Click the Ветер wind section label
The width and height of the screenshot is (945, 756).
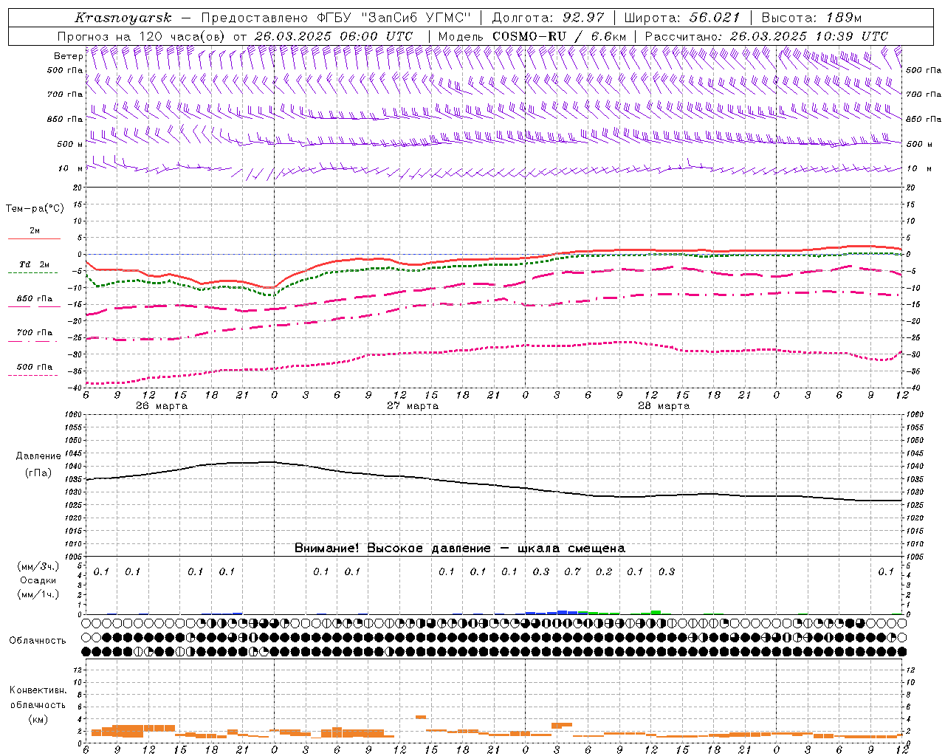click(x=69, y=56)
